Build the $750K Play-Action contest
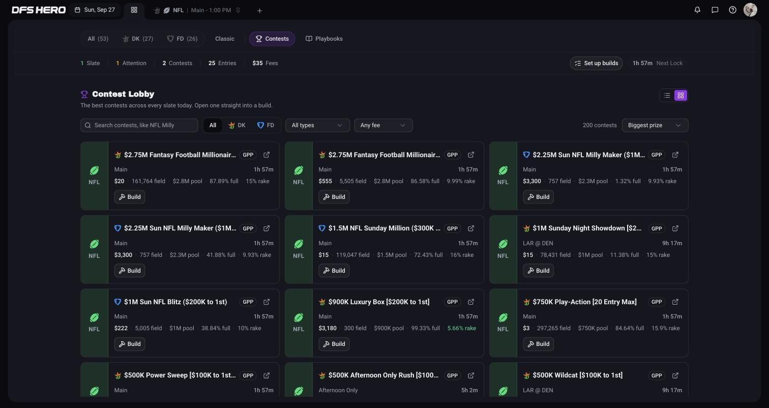This screenshot has width=769, height=408. pos(538,344)
